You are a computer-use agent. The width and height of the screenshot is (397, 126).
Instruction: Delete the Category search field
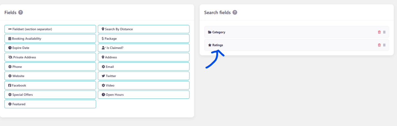click(379, 32)
